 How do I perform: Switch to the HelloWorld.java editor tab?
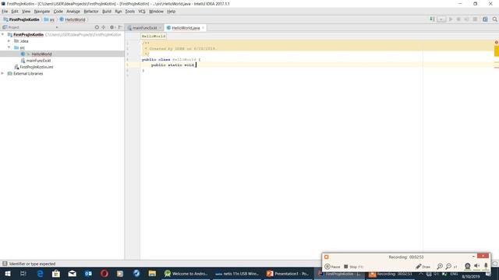(186, 28)
